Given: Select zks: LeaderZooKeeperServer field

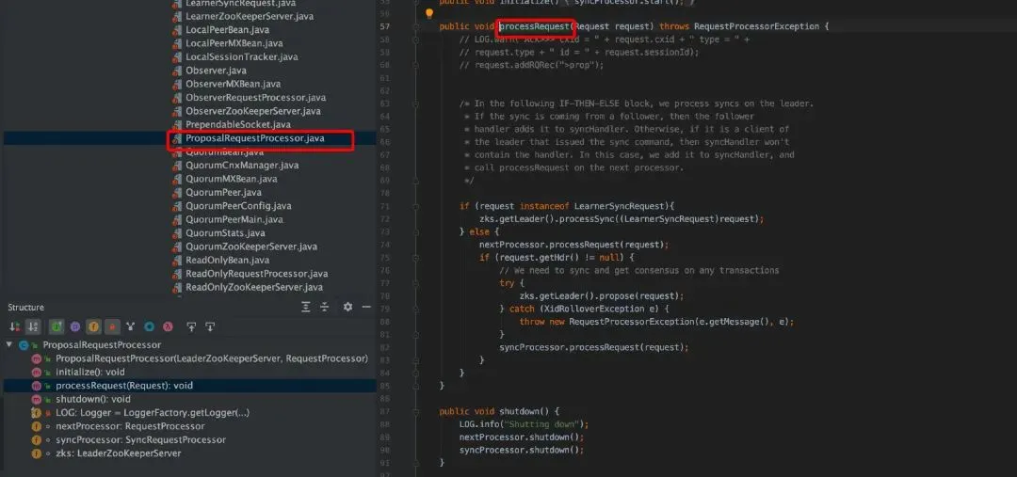Looking at the screenshot, I should pos(118,453).
